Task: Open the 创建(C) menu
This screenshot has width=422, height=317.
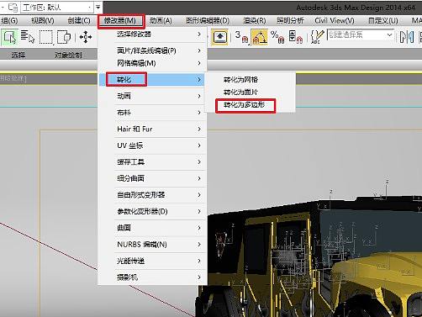Action: tap(79, 21)
